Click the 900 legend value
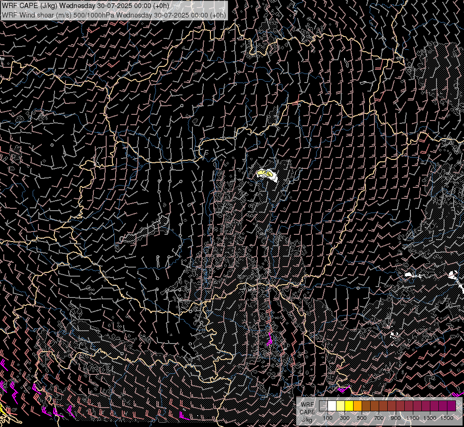 click(396, 418)
